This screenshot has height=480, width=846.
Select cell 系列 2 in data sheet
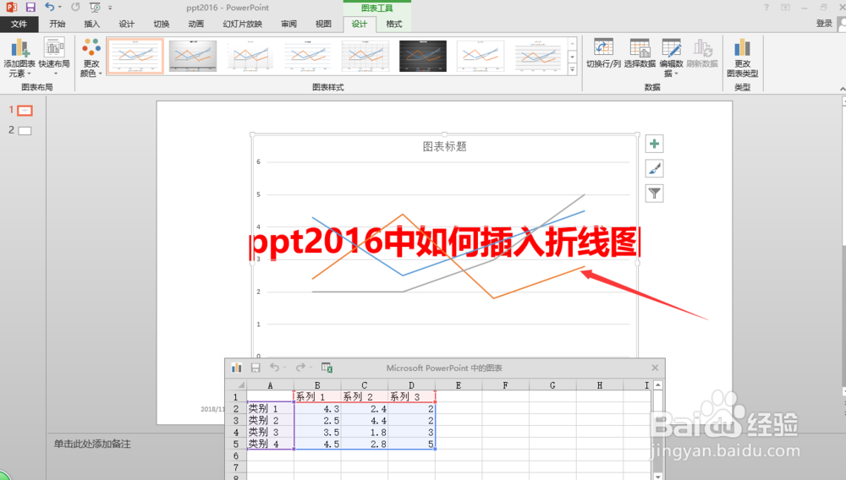coord(364,397)
